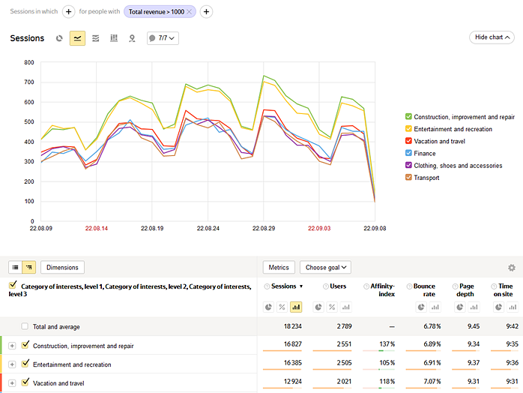Click the Finance legend color swatch
523x393 pixels.
coord(408,153)
